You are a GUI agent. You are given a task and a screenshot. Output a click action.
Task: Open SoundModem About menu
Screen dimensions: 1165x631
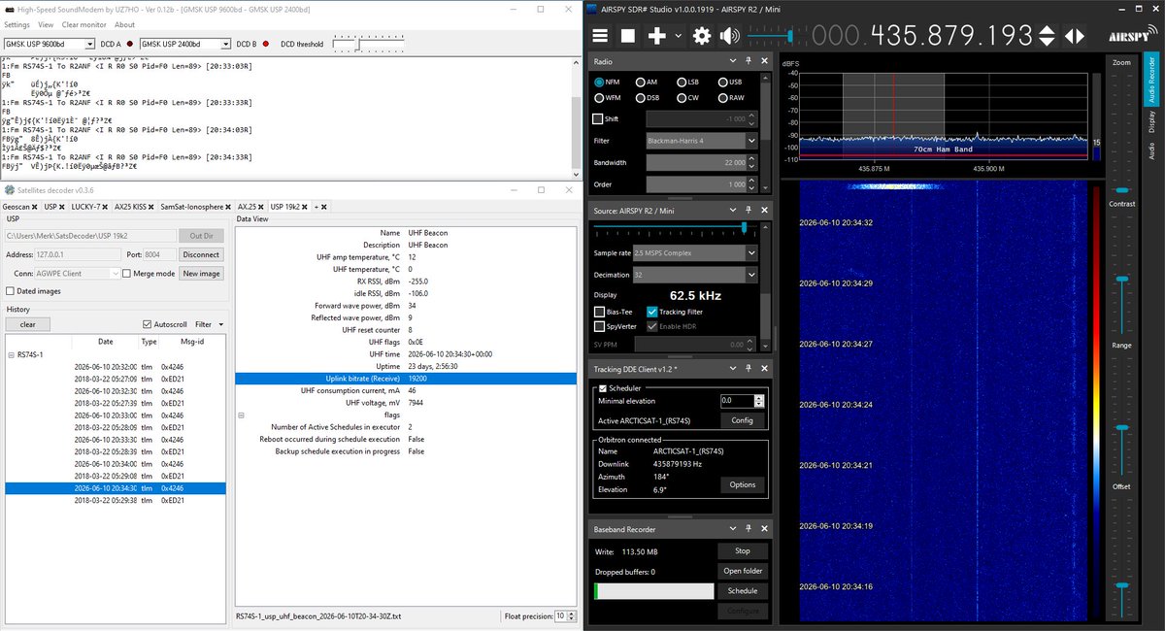(x=125, y=24)
